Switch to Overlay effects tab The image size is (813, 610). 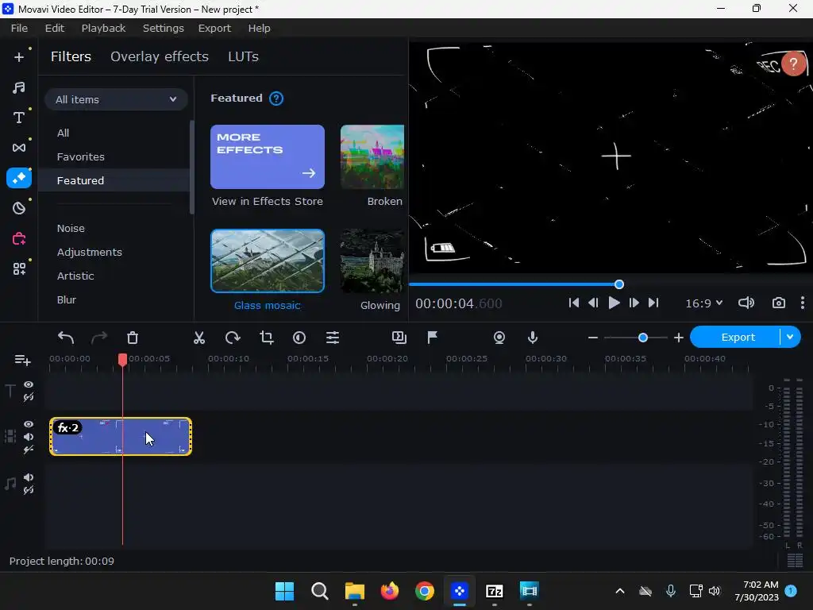(159, 56)
